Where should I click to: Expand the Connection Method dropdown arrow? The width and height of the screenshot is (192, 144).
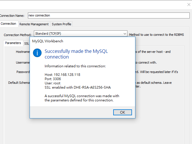[x=125, y=34]
